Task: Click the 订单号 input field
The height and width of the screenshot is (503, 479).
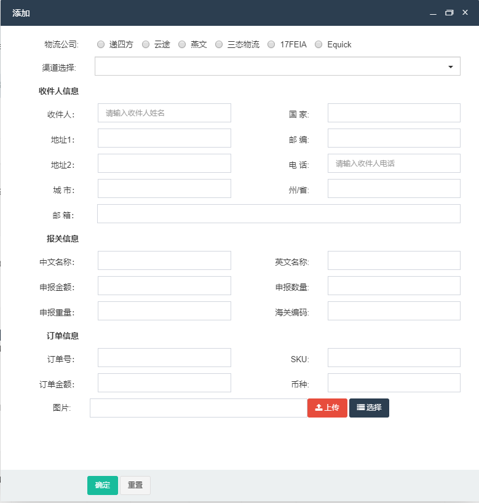Action: [x=164, y=358]
